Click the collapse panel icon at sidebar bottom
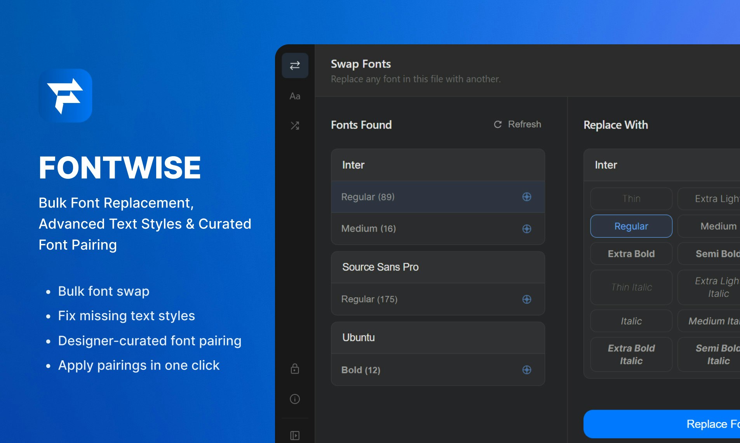The image size is (740, 443). [295, 435]
